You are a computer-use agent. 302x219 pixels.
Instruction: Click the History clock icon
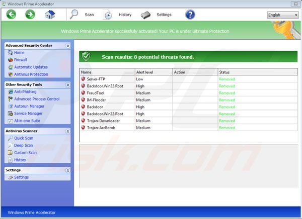pyautogui.click(x=108, y=15)
